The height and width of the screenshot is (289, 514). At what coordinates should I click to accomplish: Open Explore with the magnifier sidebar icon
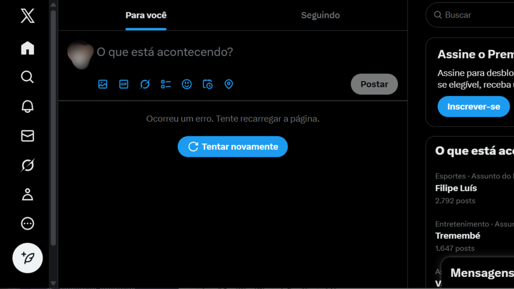[x=28, y=77]
